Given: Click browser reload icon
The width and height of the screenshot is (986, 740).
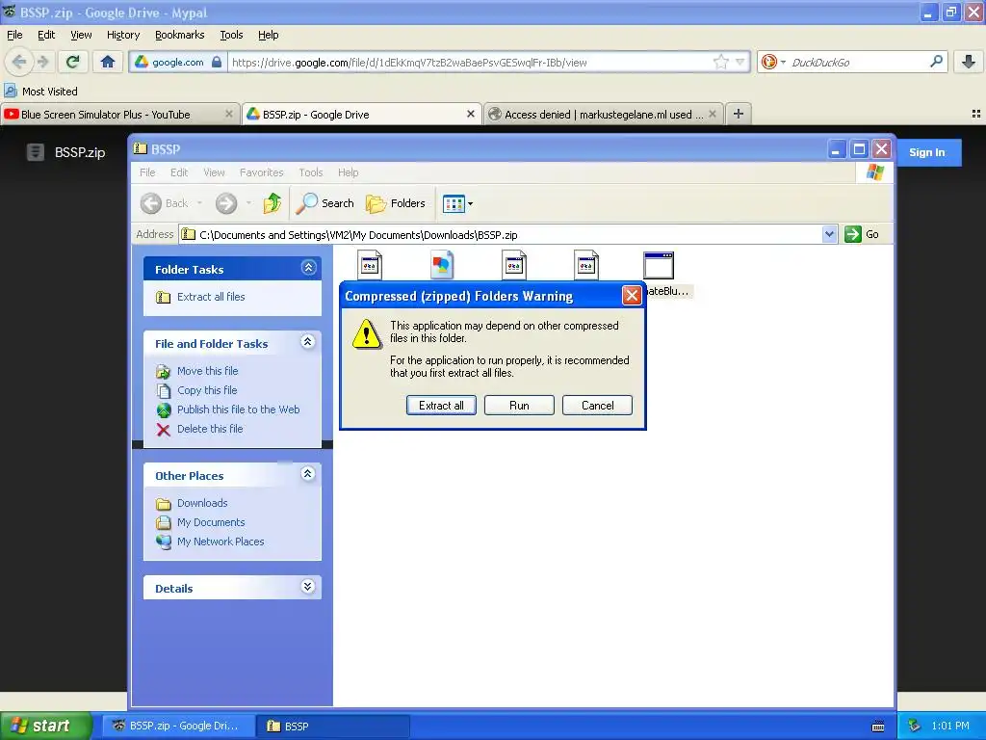Looking at the screenshot, I should (72, 62).
